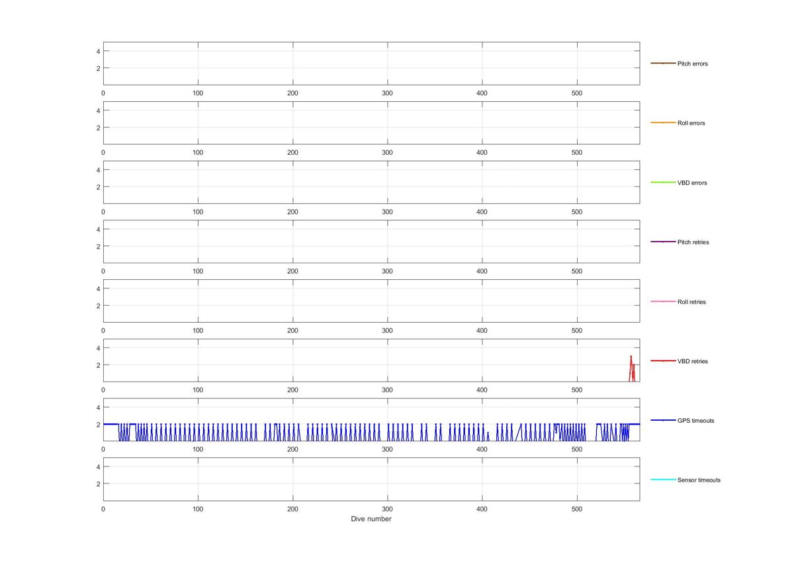Screen dimensions: 794x563
Task: Click the 200 tick below Pitch retries plot
Action: click(293, 271)
